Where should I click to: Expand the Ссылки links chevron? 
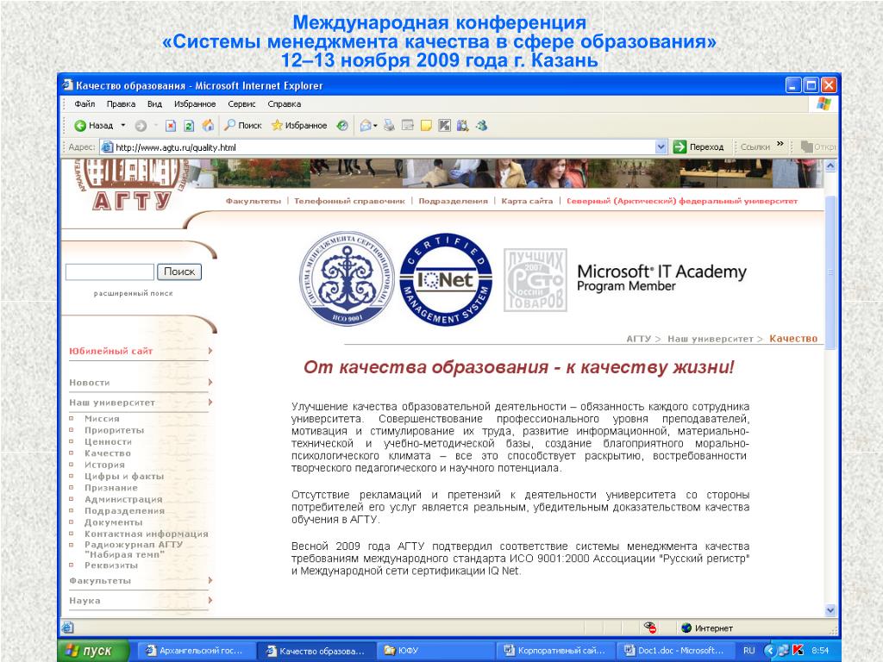point(780,144)
